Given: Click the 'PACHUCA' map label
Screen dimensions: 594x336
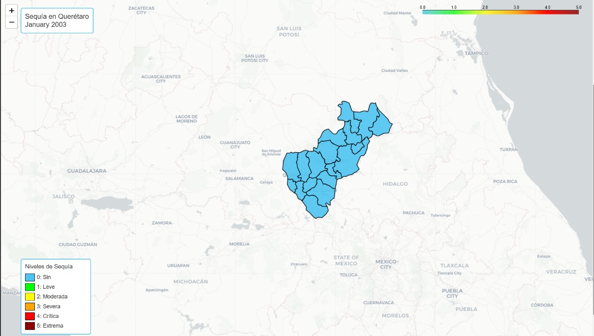Looking at the screenshot, I should [x=413, y=213].
